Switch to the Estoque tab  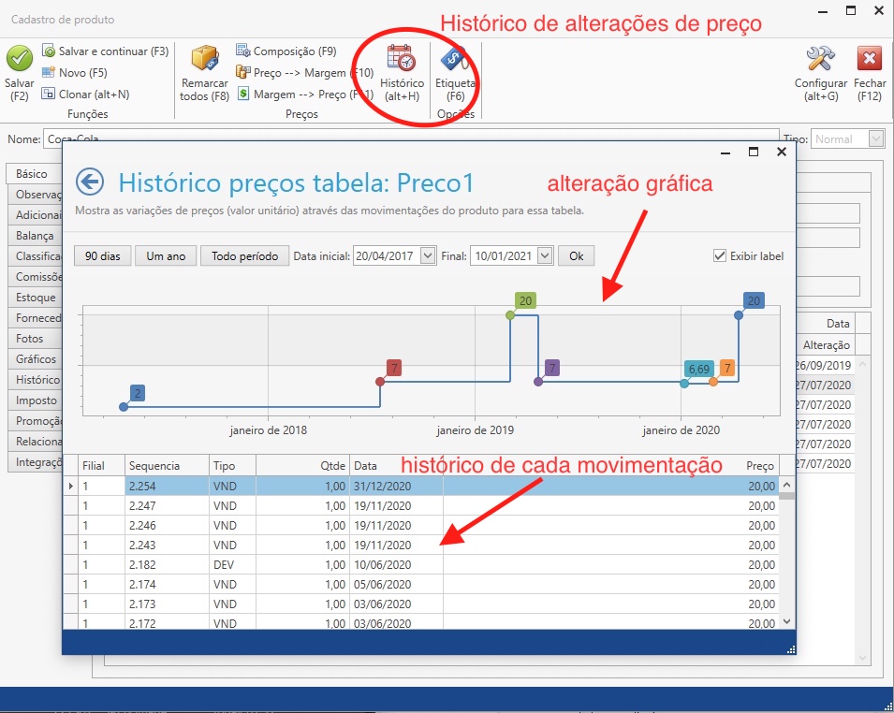pyautogui.click(x=35, y=297)
